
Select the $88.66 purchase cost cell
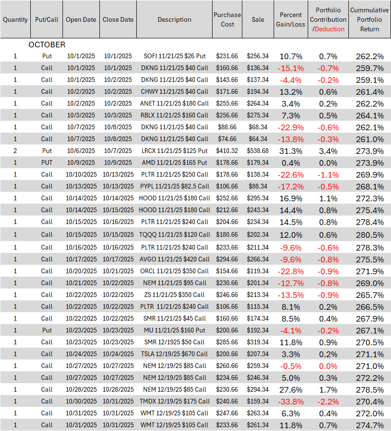[227, 127]
